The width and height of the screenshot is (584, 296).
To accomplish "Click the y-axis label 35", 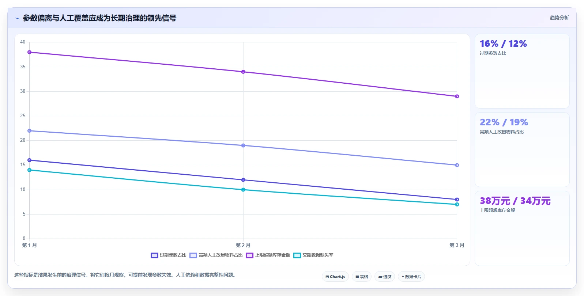I will pos(23,67).
